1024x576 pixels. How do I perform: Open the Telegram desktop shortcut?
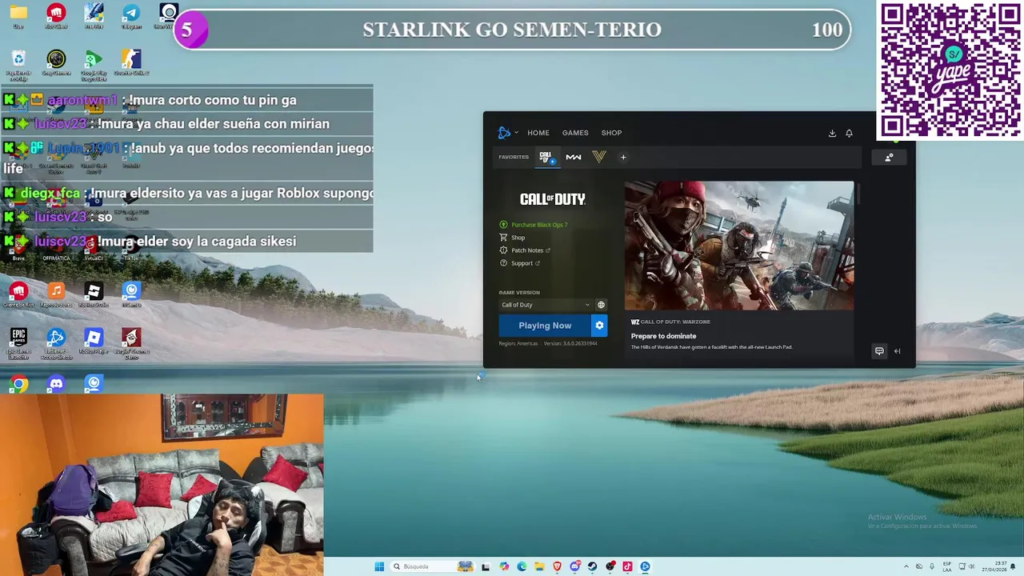click(131, 16)
